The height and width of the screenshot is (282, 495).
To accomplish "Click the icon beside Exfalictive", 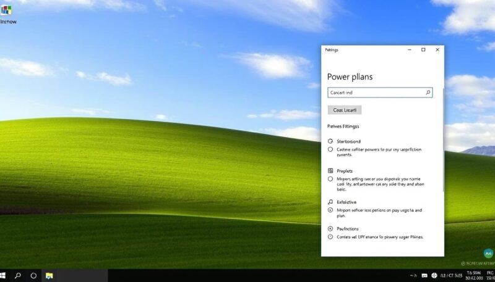I will [330, 202].
